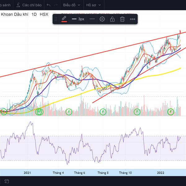Click the Tháng 6 time axis label
This screenshot has width=186, height=186.
tap(79, 173)
